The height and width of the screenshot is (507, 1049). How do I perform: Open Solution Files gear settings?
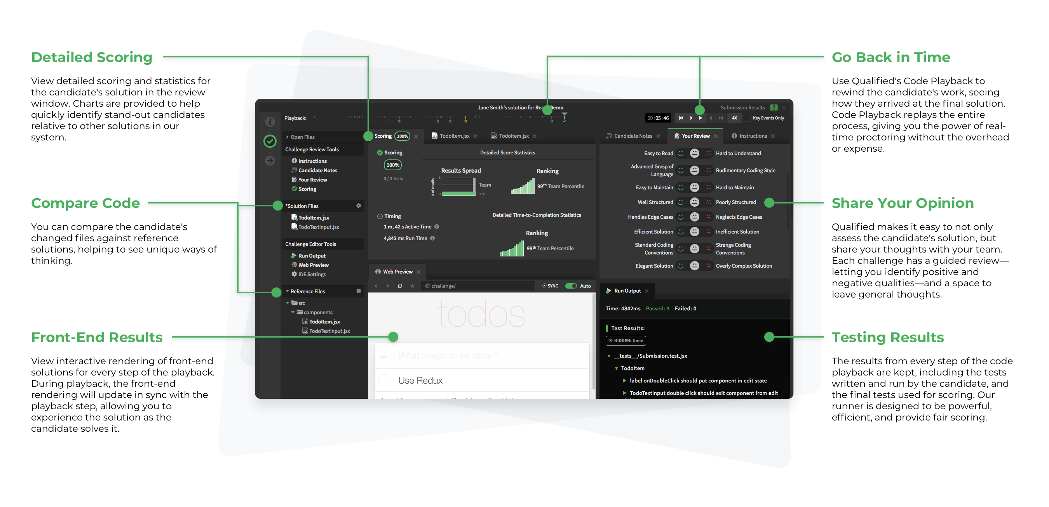coord(359,206)
